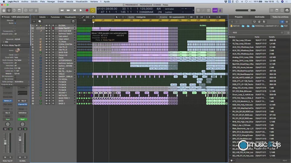Viewport: 291px width, 163px height.
Task: Toggle the Metronome button
Action: coord(220,10)
